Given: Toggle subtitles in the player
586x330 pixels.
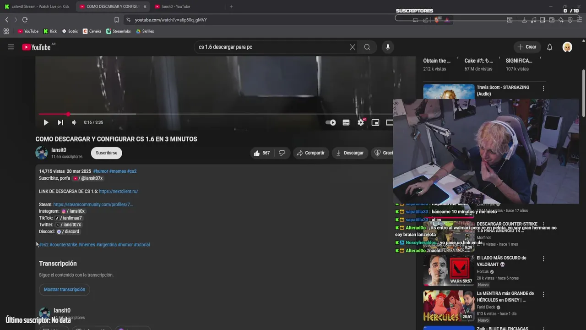Looking at the screenshot, I should tap(346, 122).
